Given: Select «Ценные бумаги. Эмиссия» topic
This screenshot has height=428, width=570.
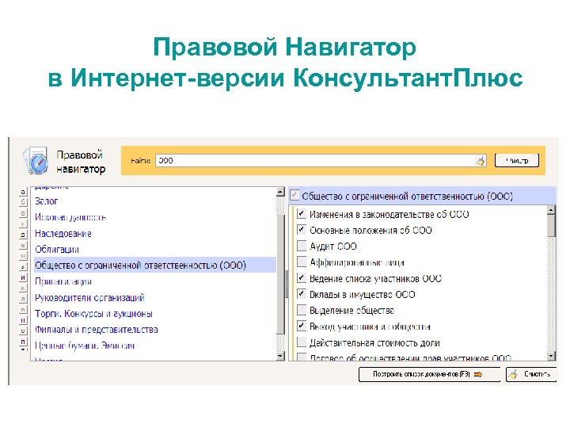Looking at the screenshot, I should [85, 346].
